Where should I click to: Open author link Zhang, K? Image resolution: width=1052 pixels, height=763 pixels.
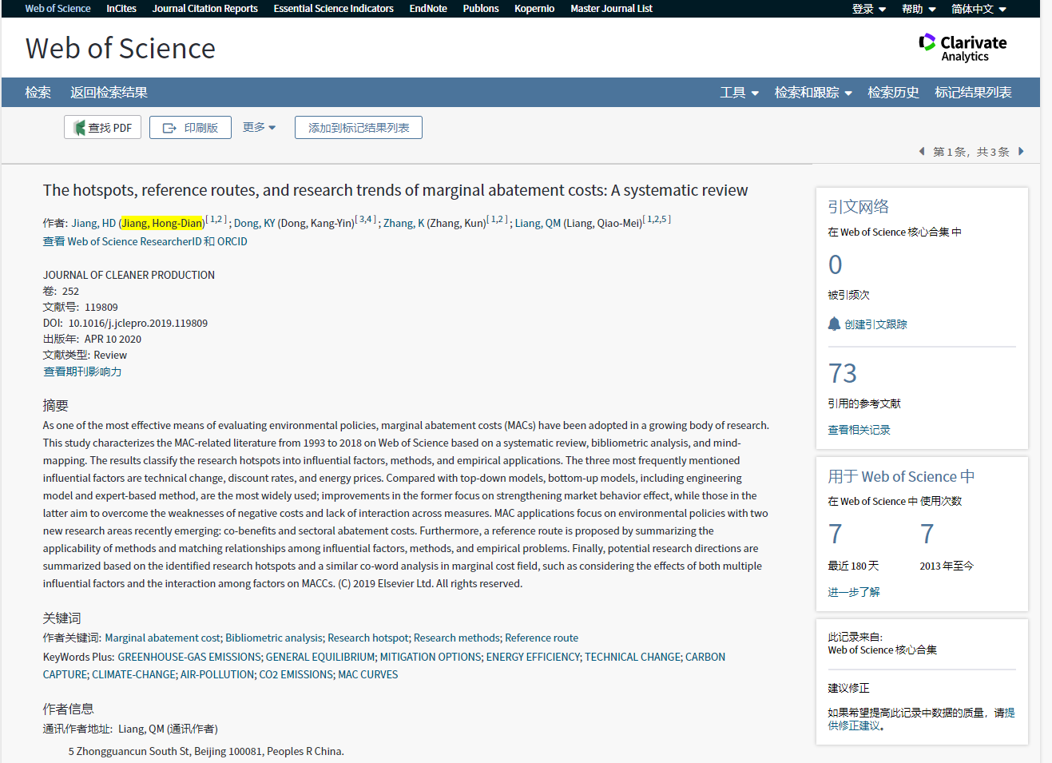coord(403,223)
